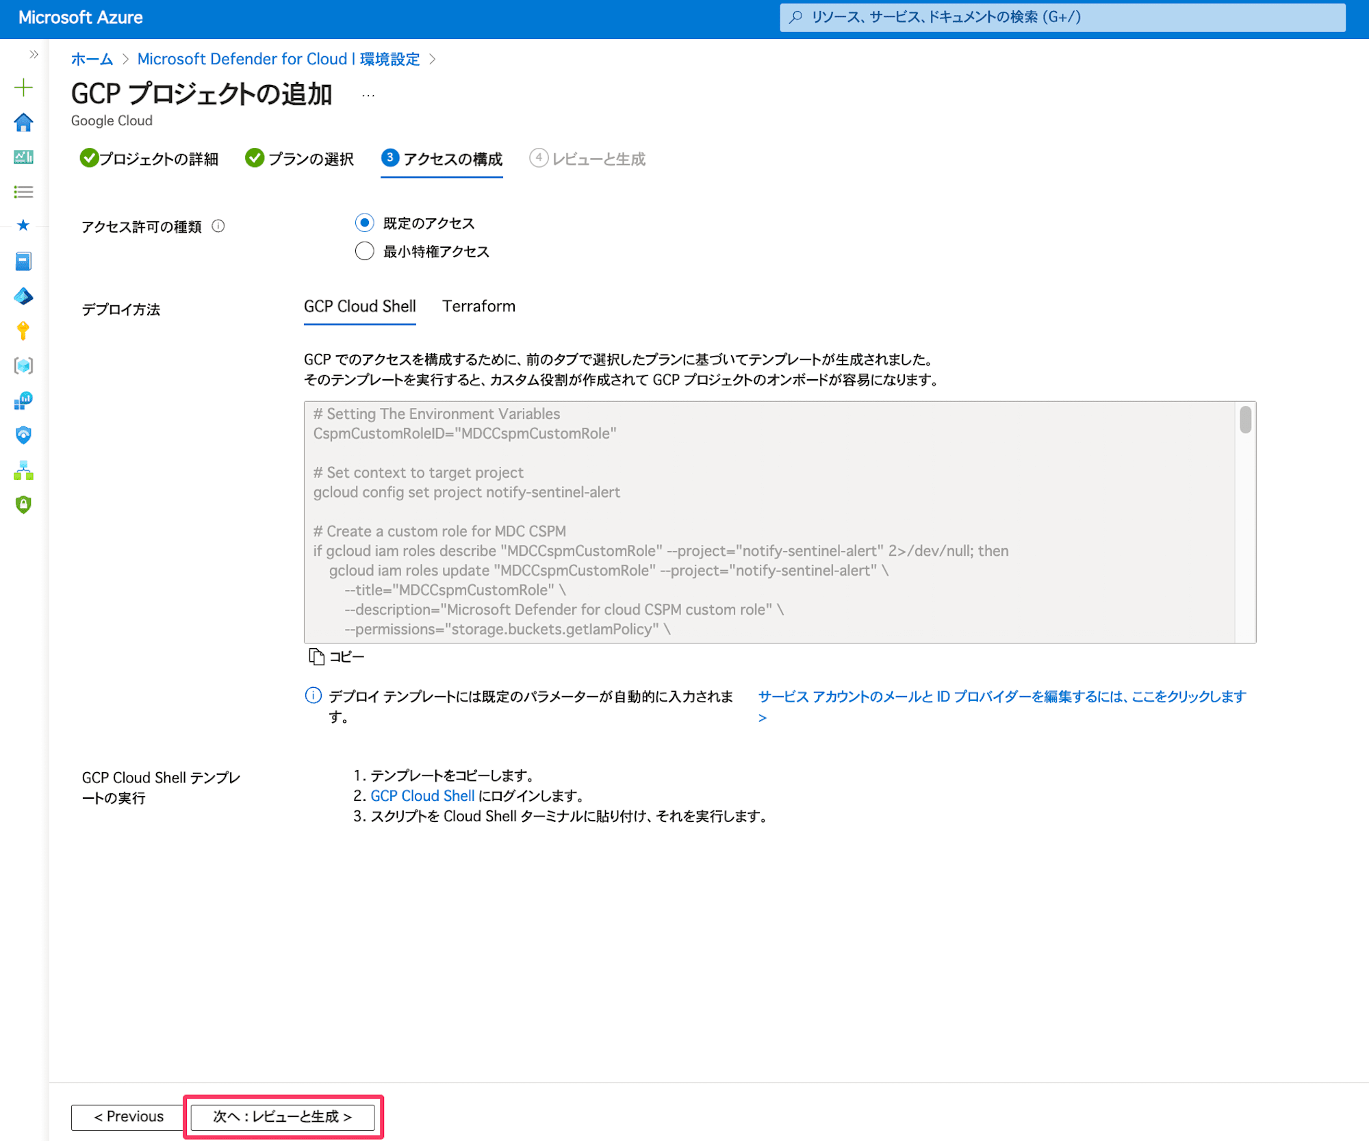Click the Microsoft Azure logo text
Image resolution: width=1369 pixels, height=1141 pixels.
click(x=80, y=18)
